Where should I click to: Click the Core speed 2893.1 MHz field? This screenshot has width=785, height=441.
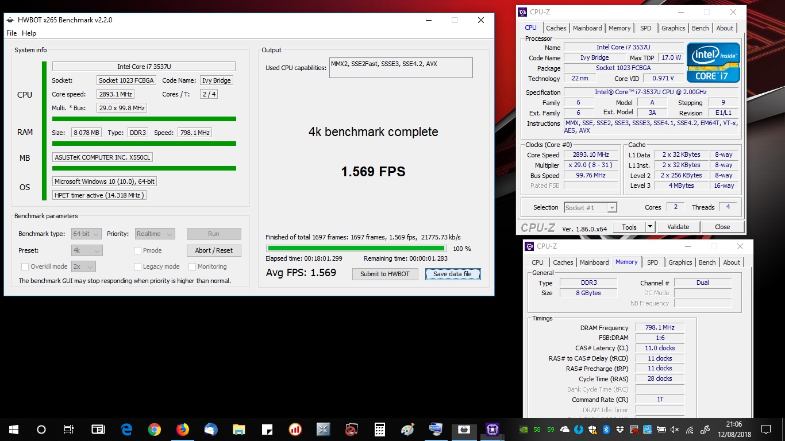click(116, 94)
